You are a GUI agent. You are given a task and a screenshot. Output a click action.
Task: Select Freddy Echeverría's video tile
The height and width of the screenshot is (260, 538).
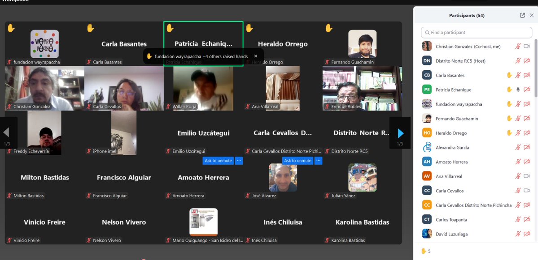click(x=44, y=133)
